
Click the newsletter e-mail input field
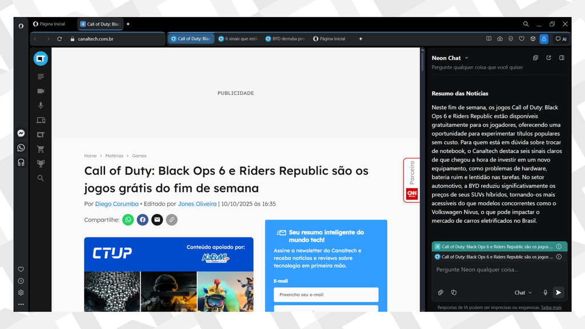point(326,295)
